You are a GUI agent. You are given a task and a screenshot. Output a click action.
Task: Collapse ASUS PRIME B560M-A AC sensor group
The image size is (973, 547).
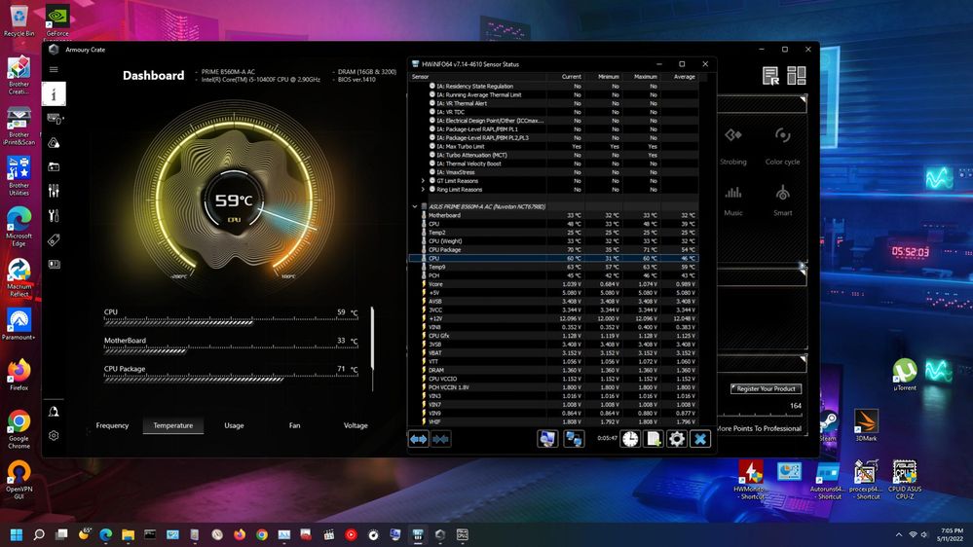click(x=415, y=206)
